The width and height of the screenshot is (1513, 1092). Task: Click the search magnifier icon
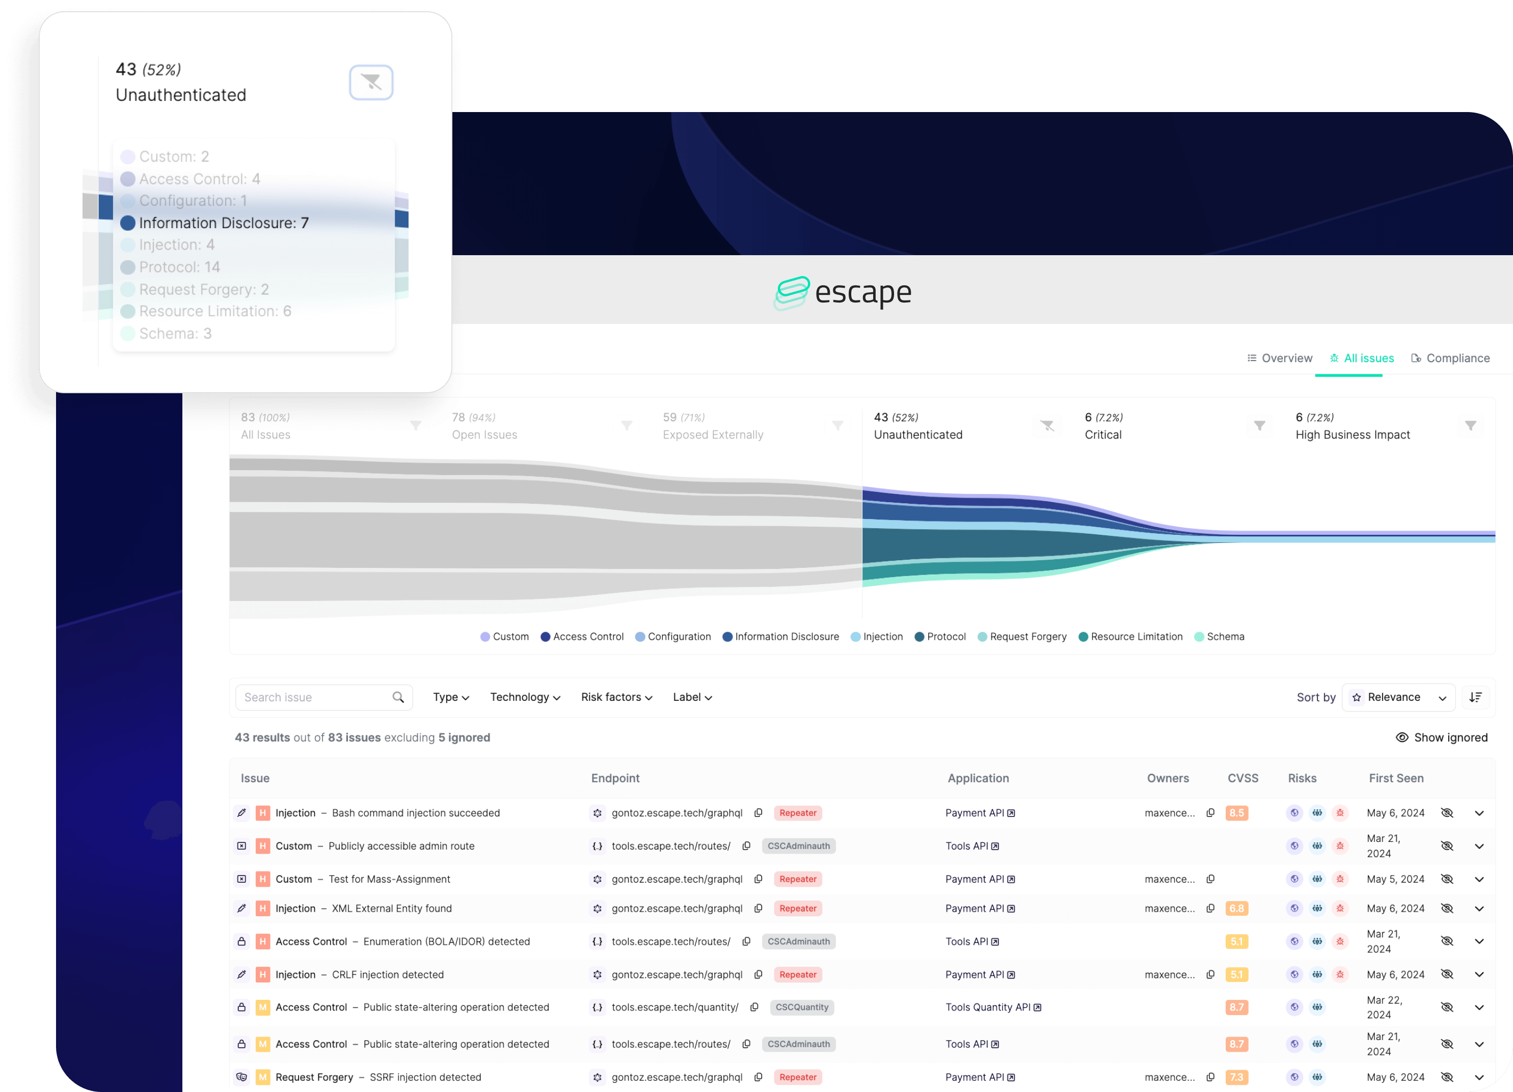pyautogui.click(x=398, y=697)
